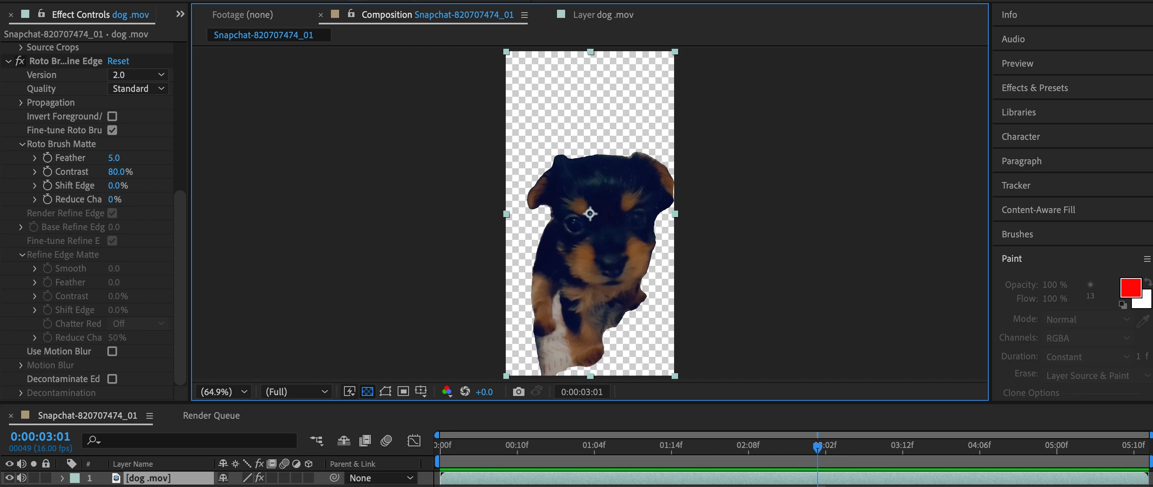
Task: Open the Full resolution dropdown
Action: (296, 391)
